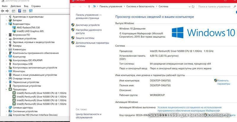This screenshot has width=237, height=122.
Task: Click Система и безопасность breadcrumb
Action: click(x=140, y=6)
